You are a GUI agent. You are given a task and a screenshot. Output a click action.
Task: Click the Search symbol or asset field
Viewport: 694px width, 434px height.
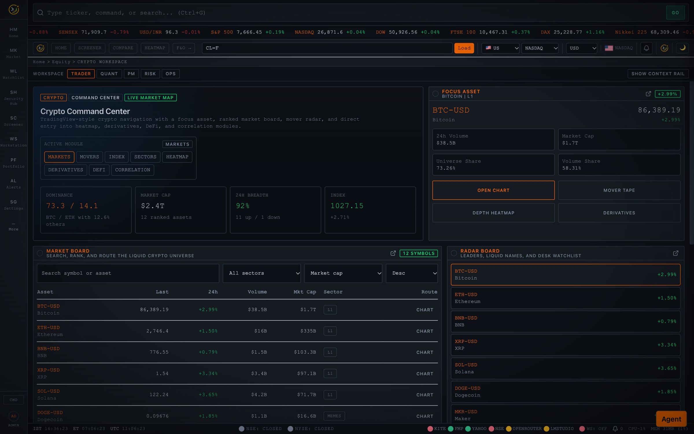128,273
